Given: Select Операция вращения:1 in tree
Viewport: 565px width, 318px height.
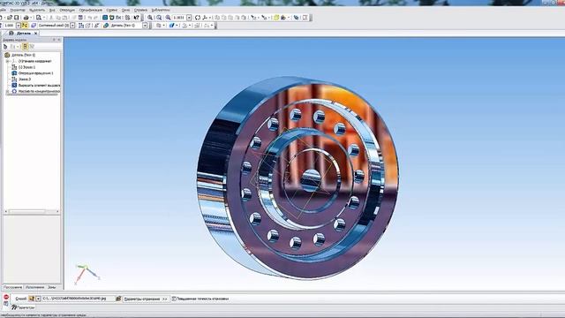Looking at the screenshot, I should 35,73.
